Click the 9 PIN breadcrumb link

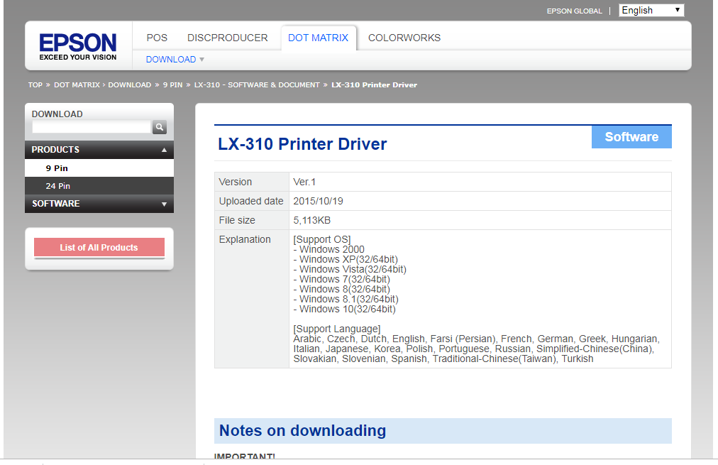pos(172,84)
